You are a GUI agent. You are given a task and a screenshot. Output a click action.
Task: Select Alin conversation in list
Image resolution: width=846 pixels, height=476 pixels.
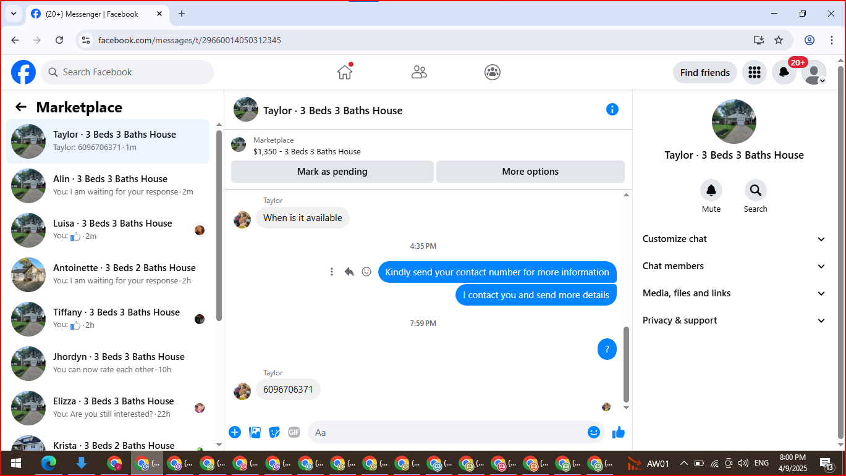108,186
